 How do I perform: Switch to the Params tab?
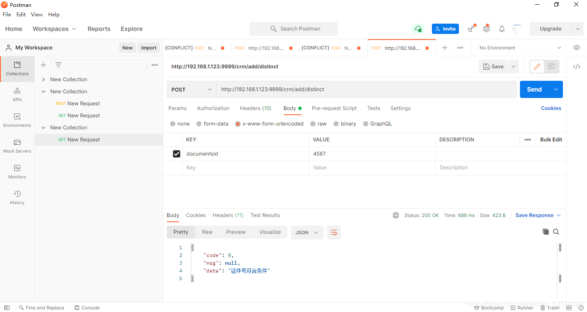[x=177, y=108]
